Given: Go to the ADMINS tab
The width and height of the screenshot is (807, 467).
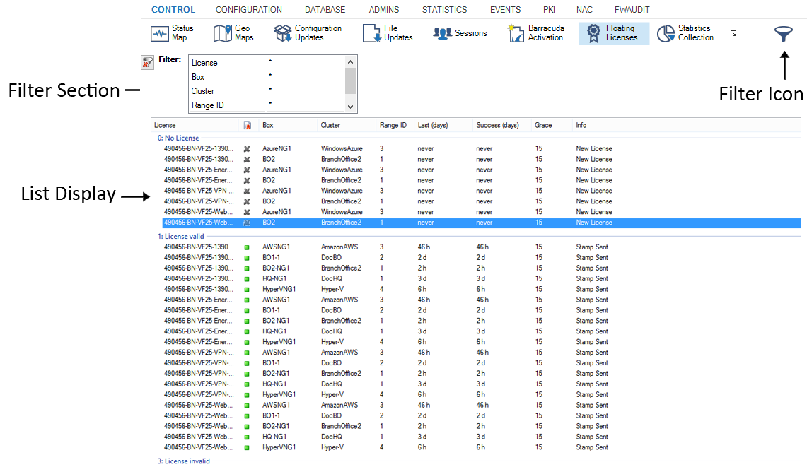Looking at the screenshot, I should (x=384, y=10).
